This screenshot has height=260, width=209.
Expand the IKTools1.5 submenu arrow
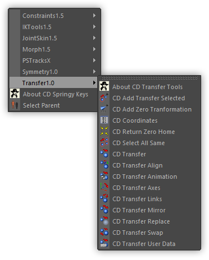[x=94, y=27]
